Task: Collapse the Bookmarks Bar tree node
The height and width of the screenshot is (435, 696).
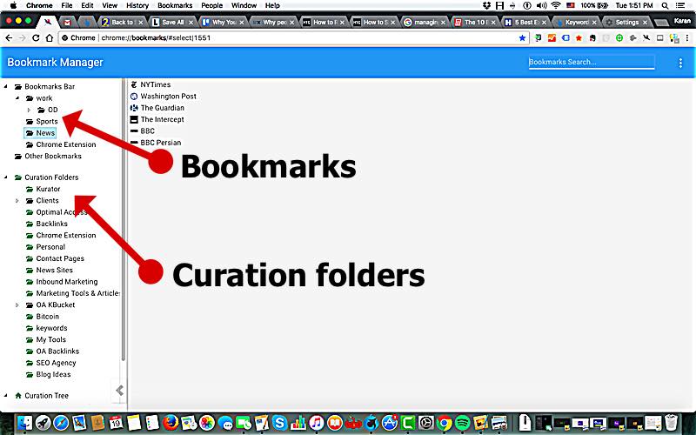Action: coord(6,86)
